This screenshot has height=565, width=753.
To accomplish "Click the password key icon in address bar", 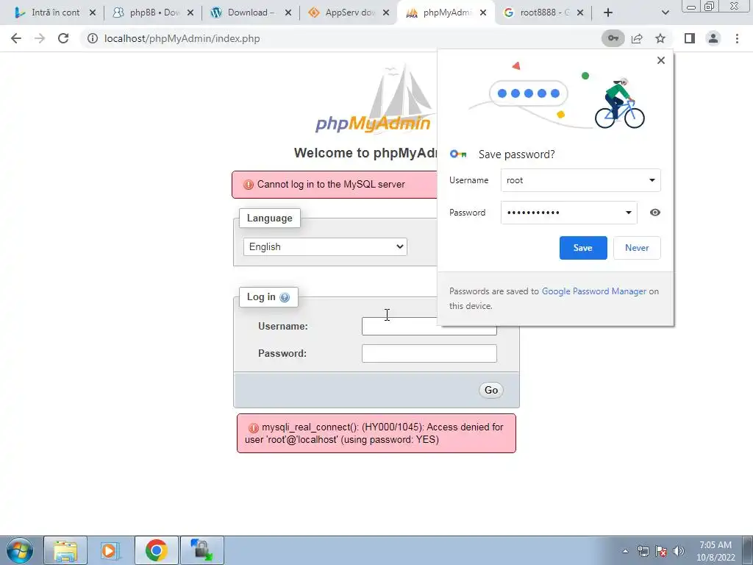I will (x=613, y=38).
